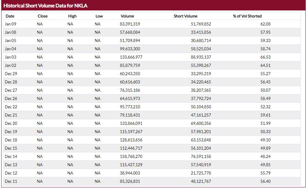Click short volume value 37,792,724

tap(201, 98)
